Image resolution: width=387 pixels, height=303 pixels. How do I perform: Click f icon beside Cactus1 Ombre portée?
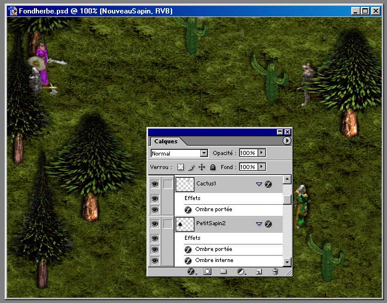coord(188,210)
